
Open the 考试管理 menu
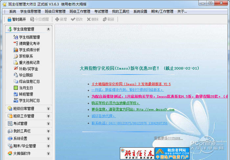tap(101, 11)
